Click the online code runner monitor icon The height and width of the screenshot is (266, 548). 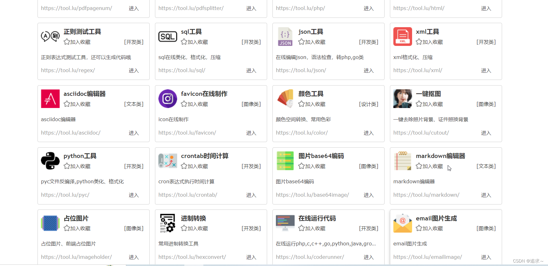click(x=285, y=223)
